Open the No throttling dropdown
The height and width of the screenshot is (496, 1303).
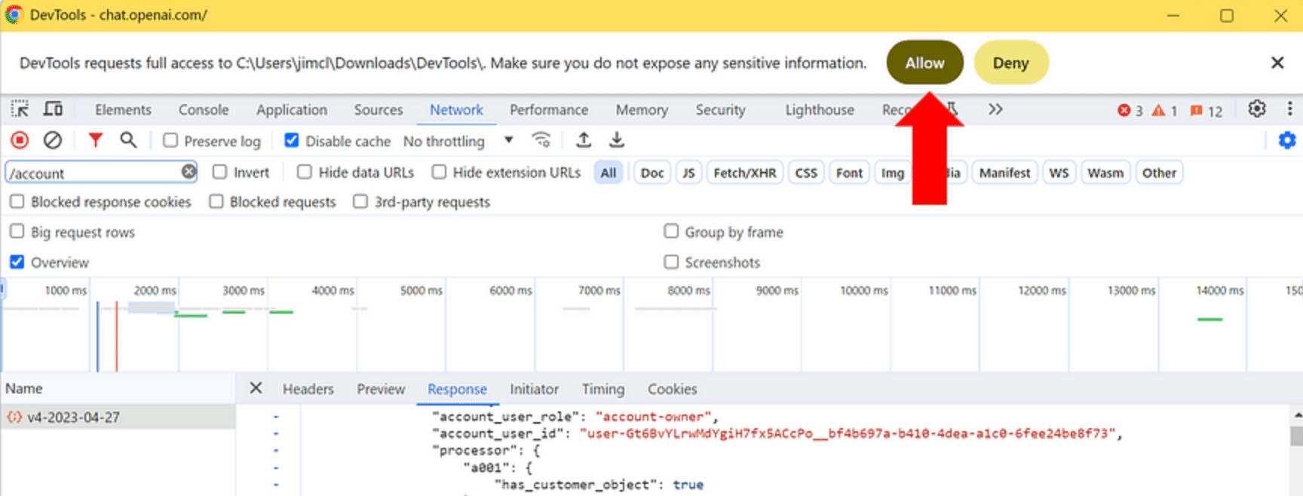(x=458, y=141)
